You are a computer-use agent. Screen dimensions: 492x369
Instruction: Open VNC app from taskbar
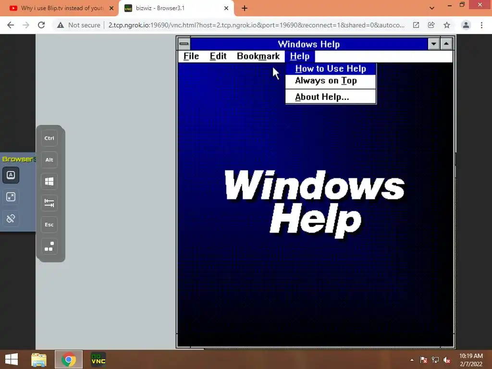coord(98,359)
